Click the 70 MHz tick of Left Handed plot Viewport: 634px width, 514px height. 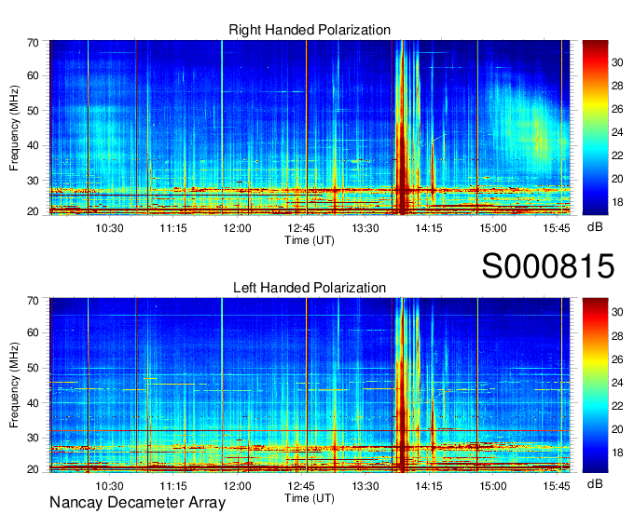pyautogui.click(x=33, y=301)
